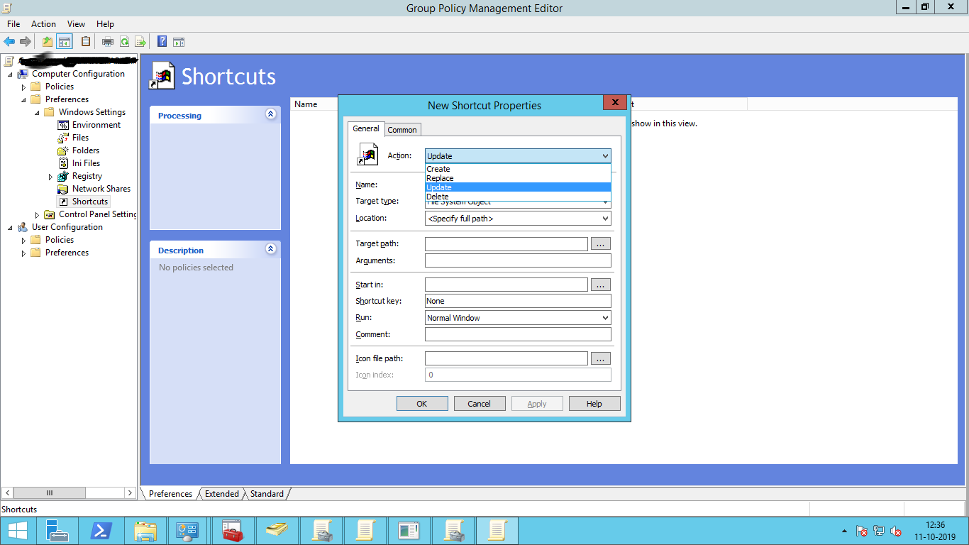Click the Back arrow in the toolbar
This screenshot has width=969, height=545.
coord(9,42)
